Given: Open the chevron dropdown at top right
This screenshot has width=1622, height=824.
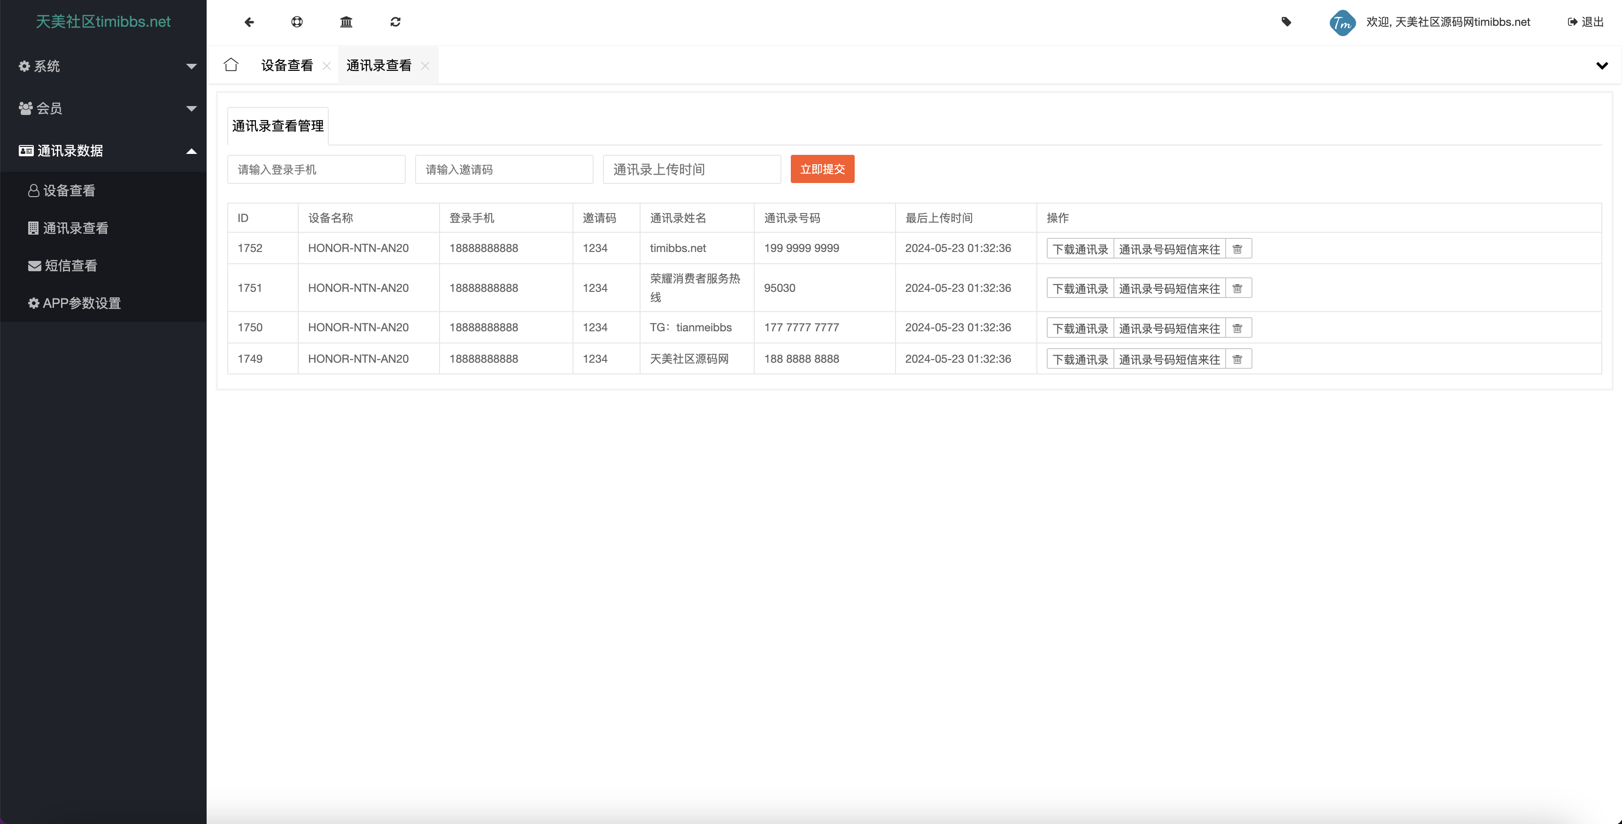Looking at the screenshot, I should (1602, 65).
